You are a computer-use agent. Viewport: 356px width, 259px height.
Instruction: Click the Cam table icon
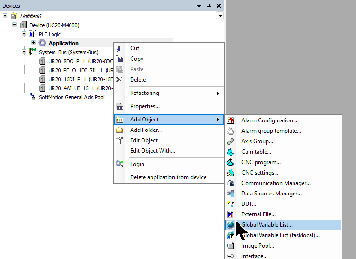click(231, 152)
